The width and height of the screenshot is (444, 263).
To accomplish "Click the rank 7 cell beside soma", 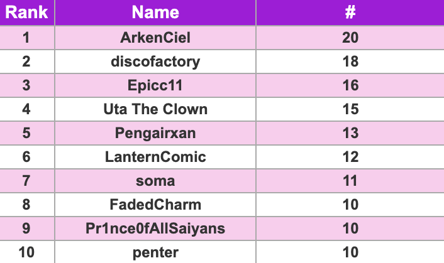I will tap(26, 181).
